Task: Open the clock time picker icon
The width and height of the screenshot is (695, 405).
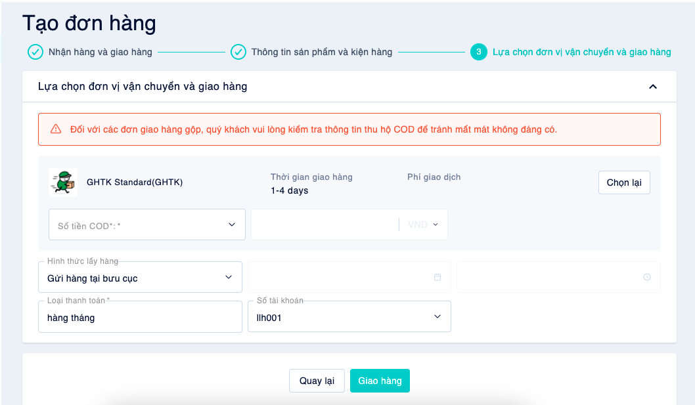Action: coord(646,277)
